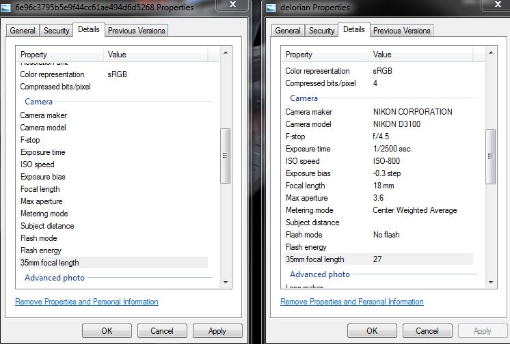Click scroll up arrow in delorian details list
Screen dimensions: 510x344
pyautogui.click(x=491, y=53)
